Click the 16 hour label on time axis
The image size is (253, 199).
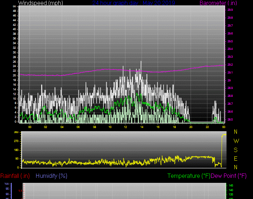point(158,127)
